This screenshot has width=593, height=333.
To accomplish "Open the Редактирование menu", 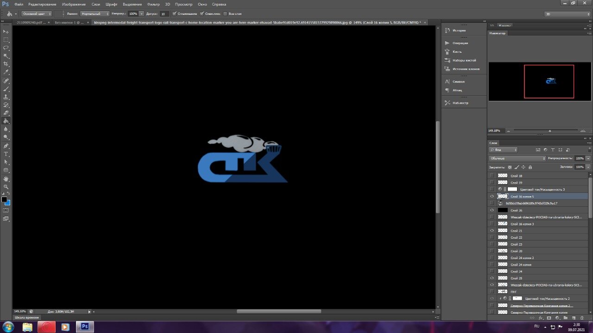I will 42,4.
